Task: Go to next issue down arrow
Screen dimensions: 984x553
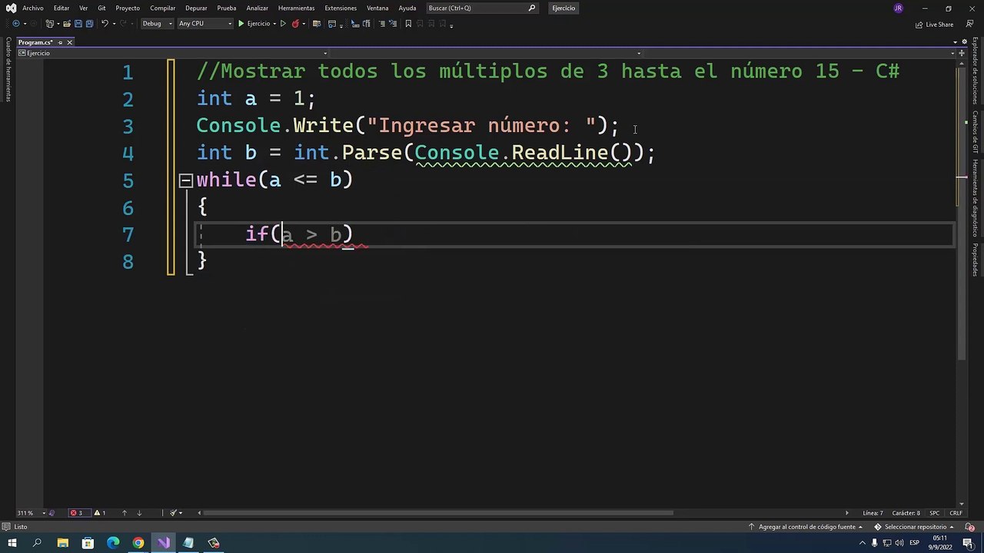Action: tap(139, 513)
